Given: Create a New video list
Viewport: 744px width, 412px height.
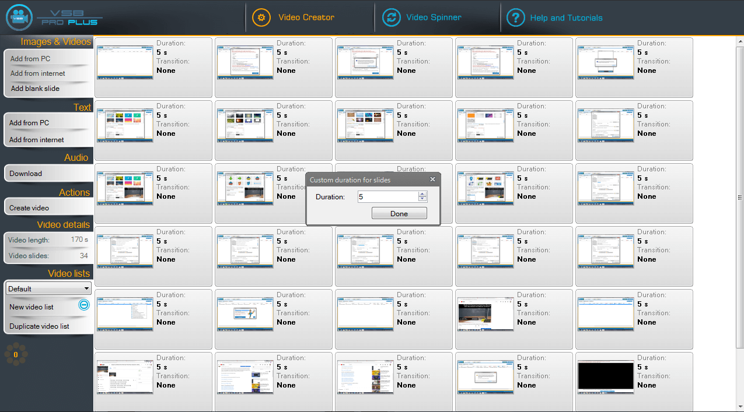Looking at the screenshot, I should click(32, 307).
